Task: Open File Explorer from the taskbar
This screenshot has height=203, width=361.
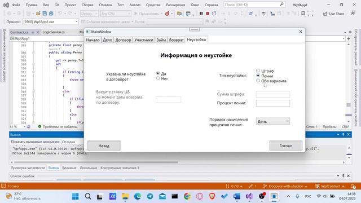Action: pos(125,196)
